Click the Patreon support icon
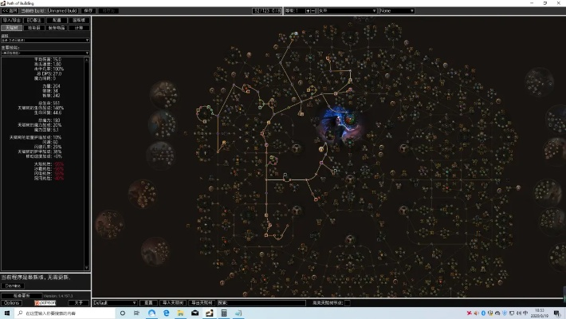 click(45, 303)
